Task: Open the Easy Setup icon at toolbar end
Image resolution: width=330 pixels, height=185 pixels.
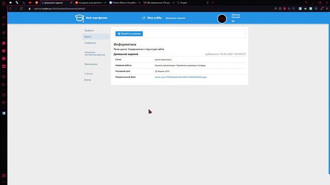Action: (x=327, y=9)
